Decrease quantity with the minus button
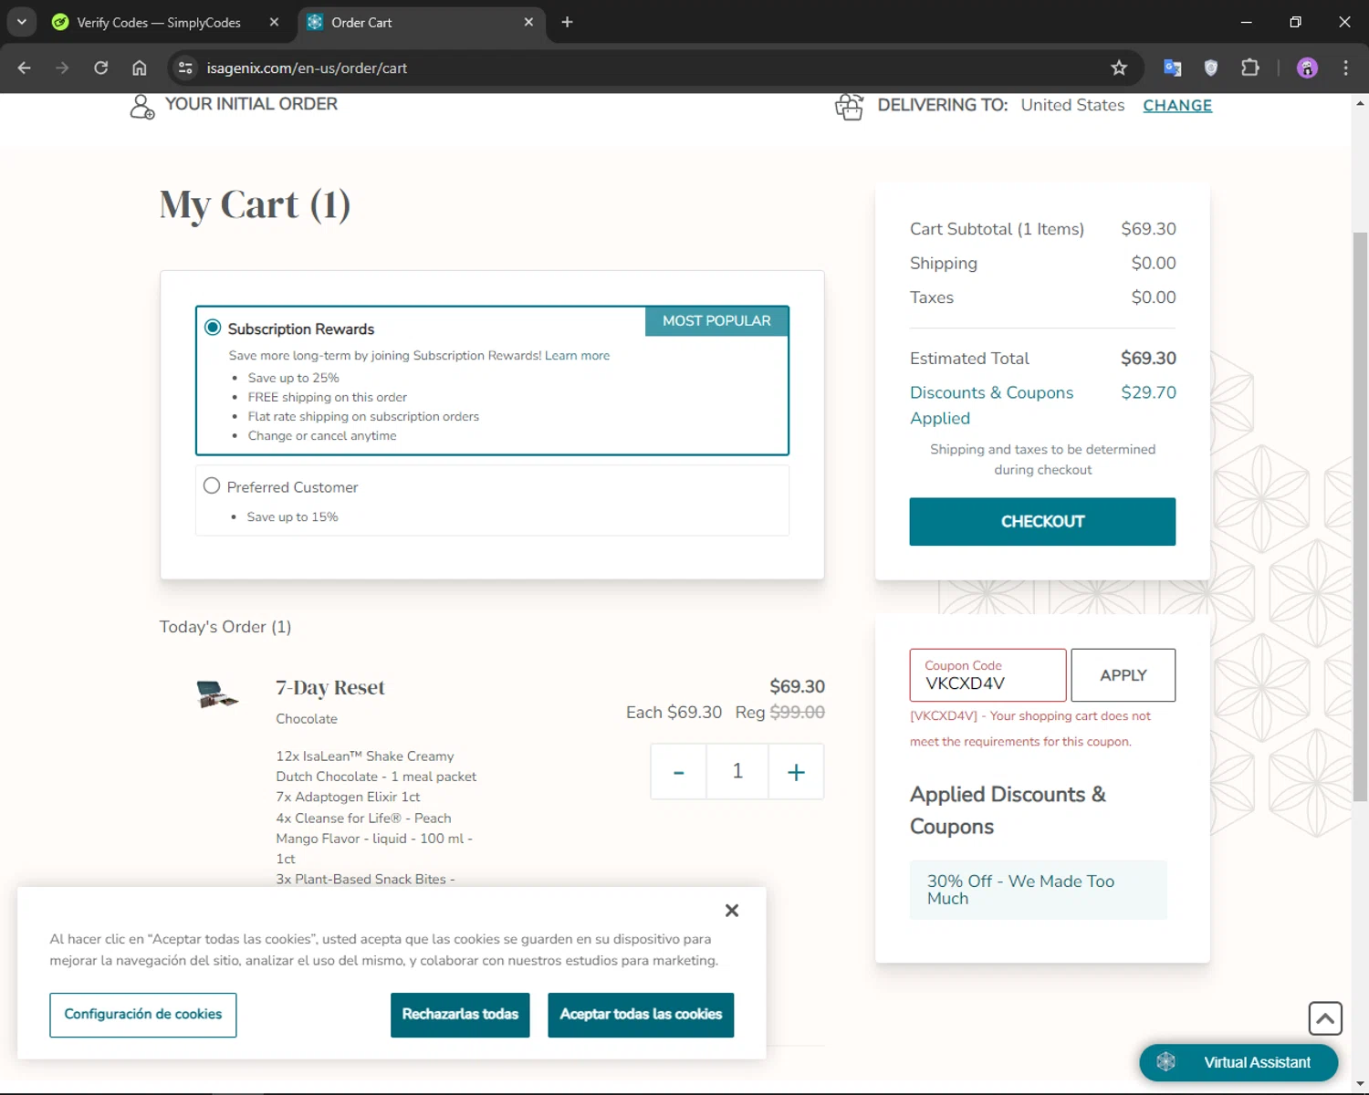1369x1095 pixels. click(x=678, y=772)
